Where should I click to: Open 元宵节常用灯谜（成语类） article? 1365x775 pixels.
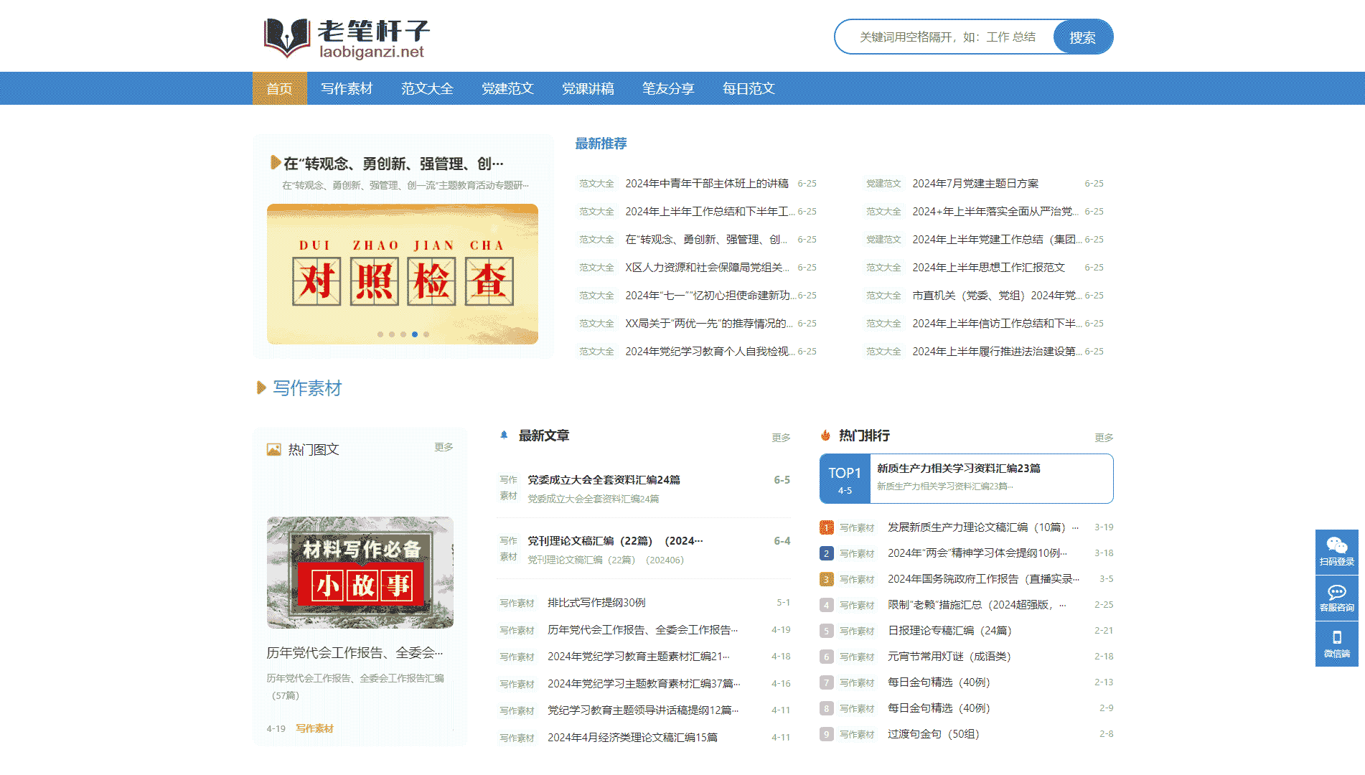tap(949, 657)
